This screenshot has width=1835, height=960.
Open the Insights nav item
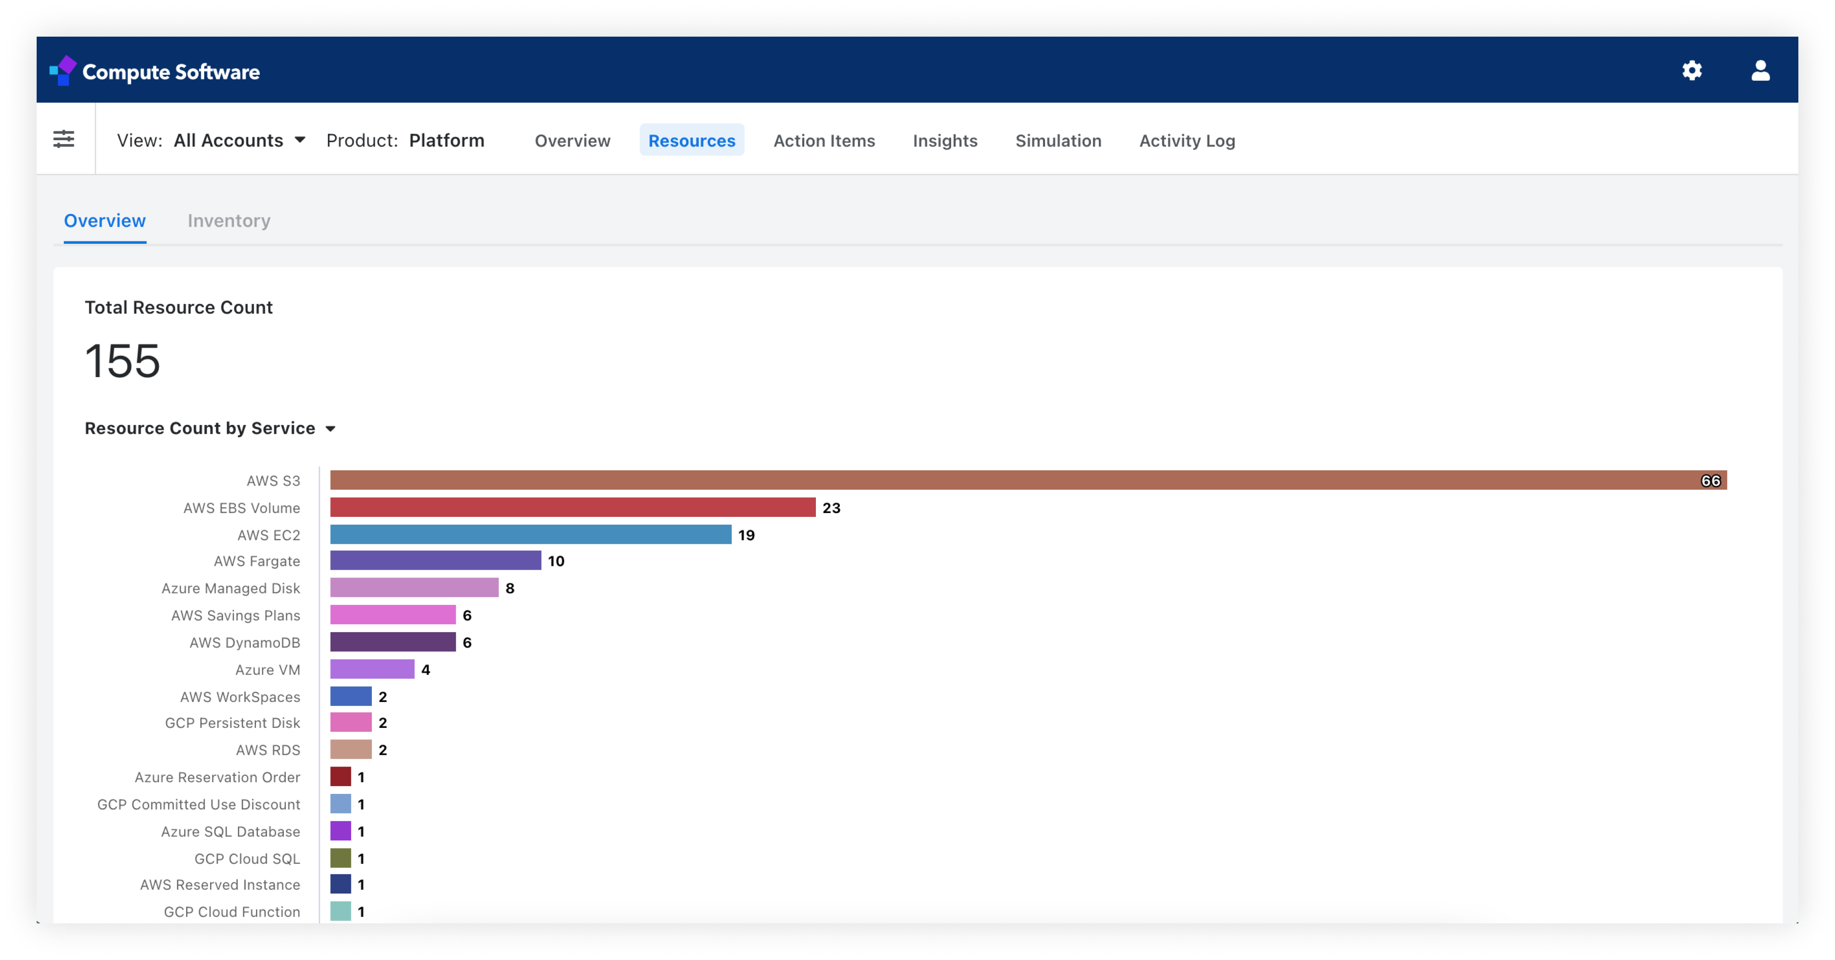point(944,140)
